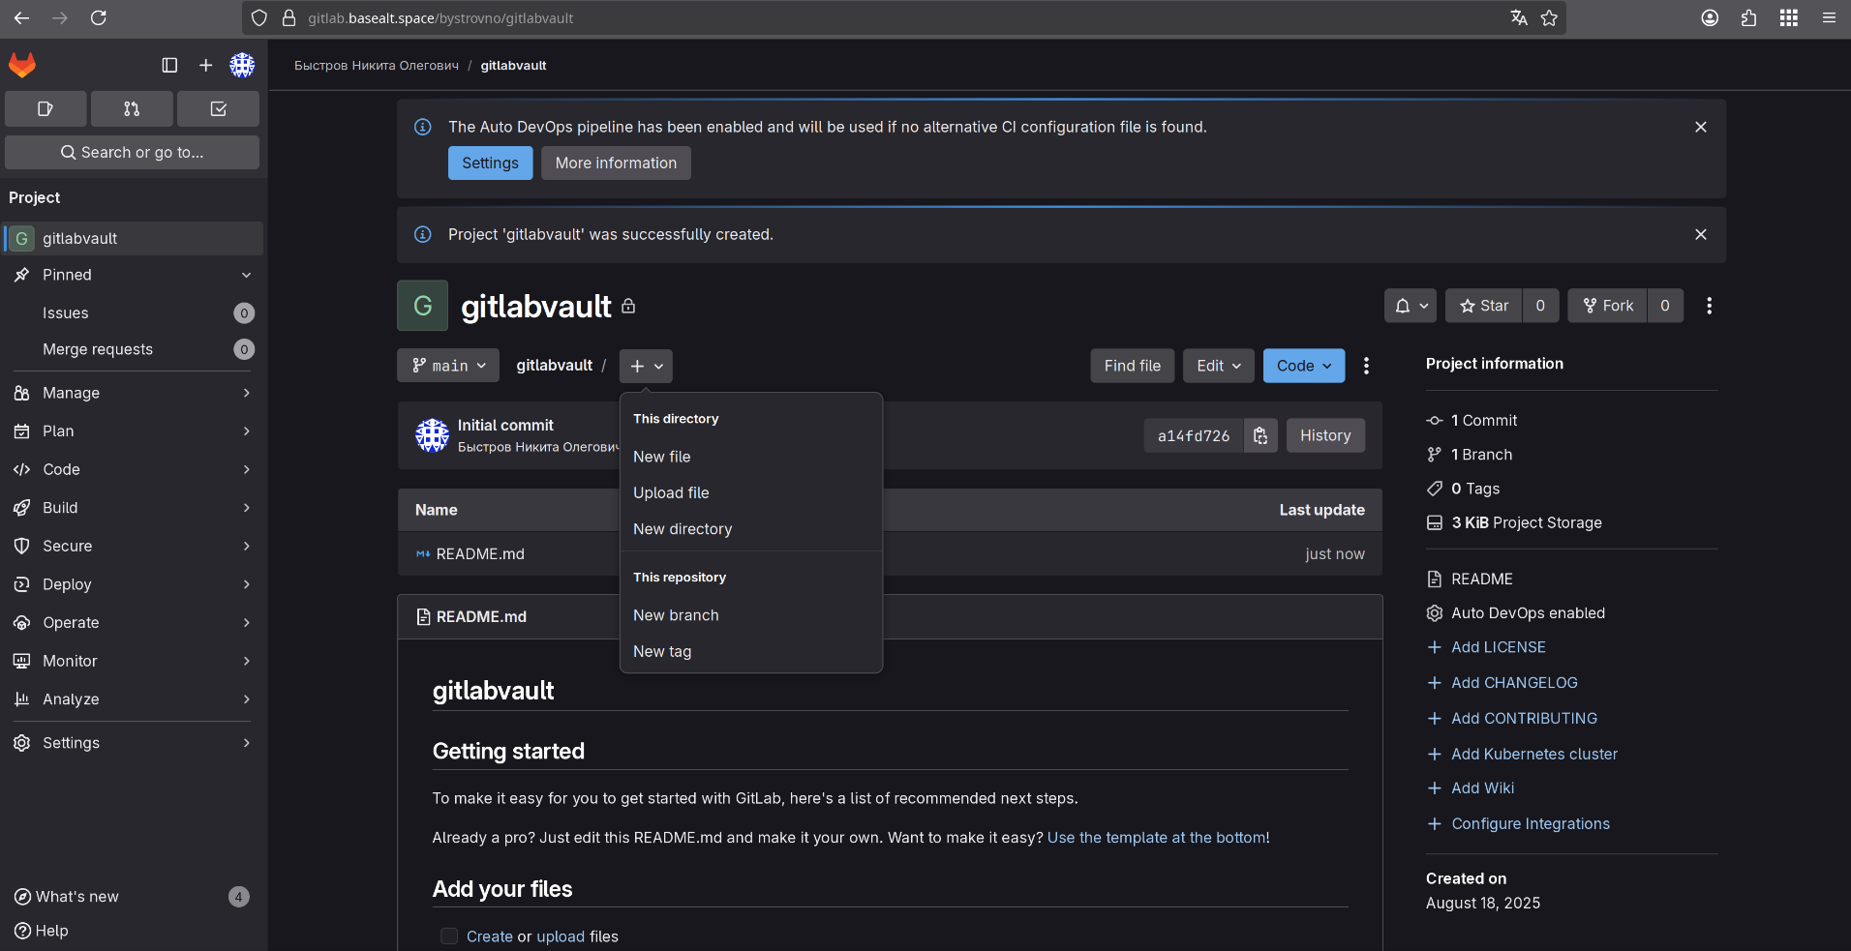Expand the Pinned section
Screen dimensions: 1851x951
coord(134,275)
